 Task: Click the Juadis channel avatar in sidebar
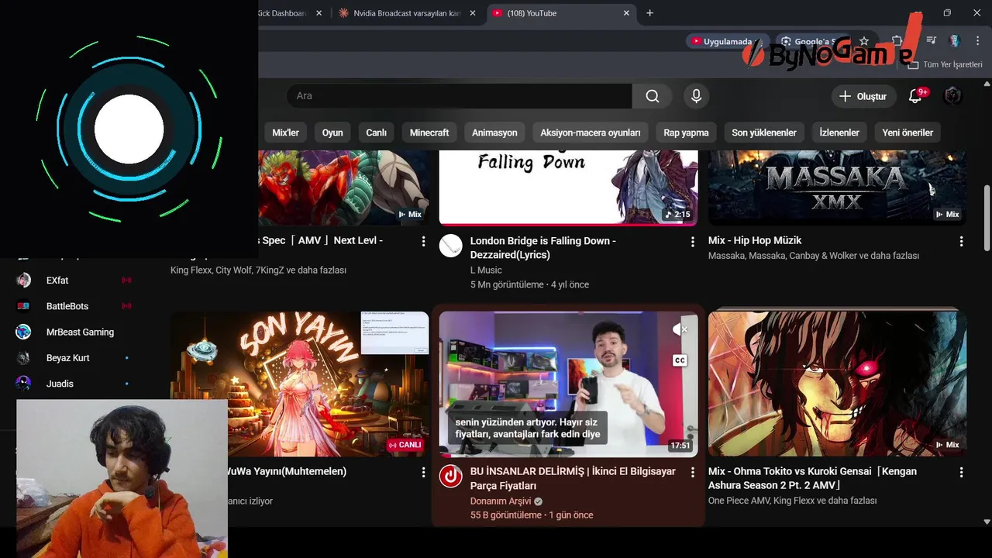click(23, 384)
